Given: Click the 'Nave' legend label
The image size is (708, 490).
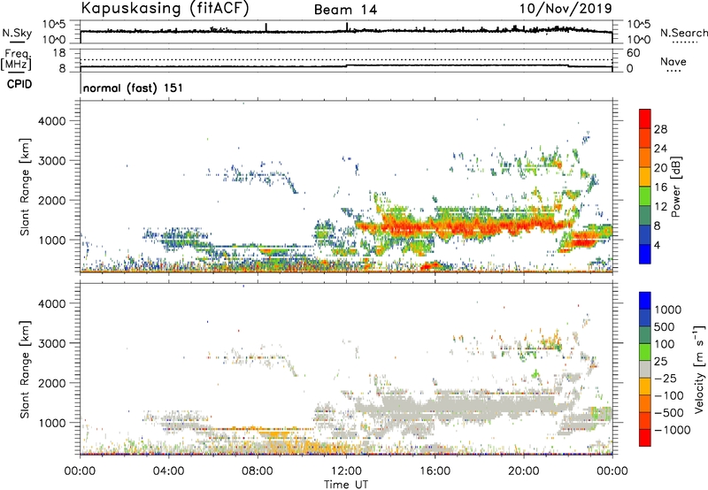Looking at the screenshot, I should coord(673,62).
